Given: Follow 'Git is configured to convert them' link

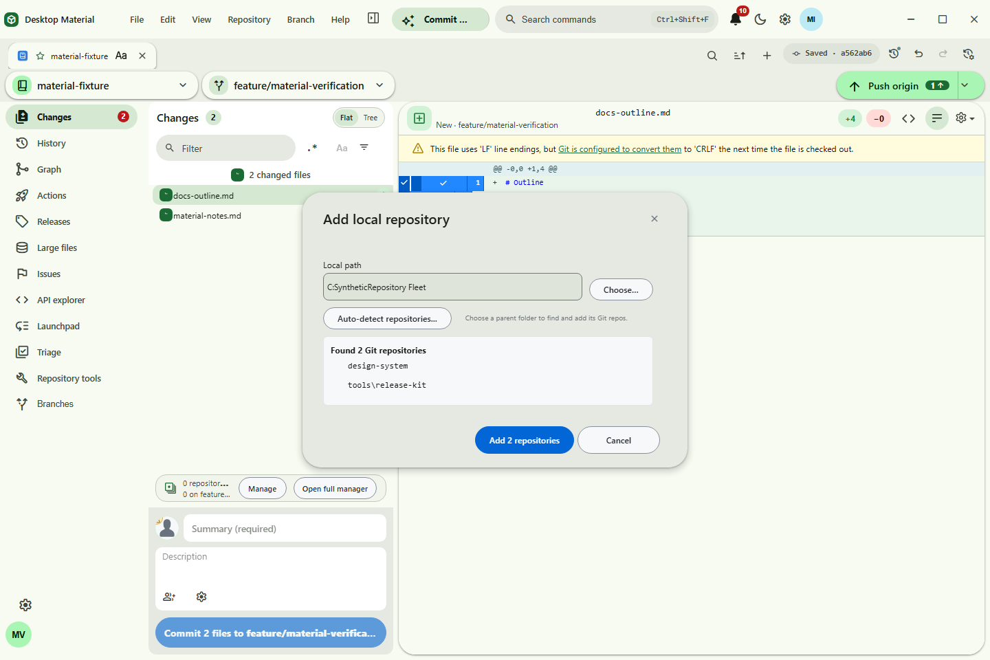Looking at the screenshot, I should click(619, 149).
